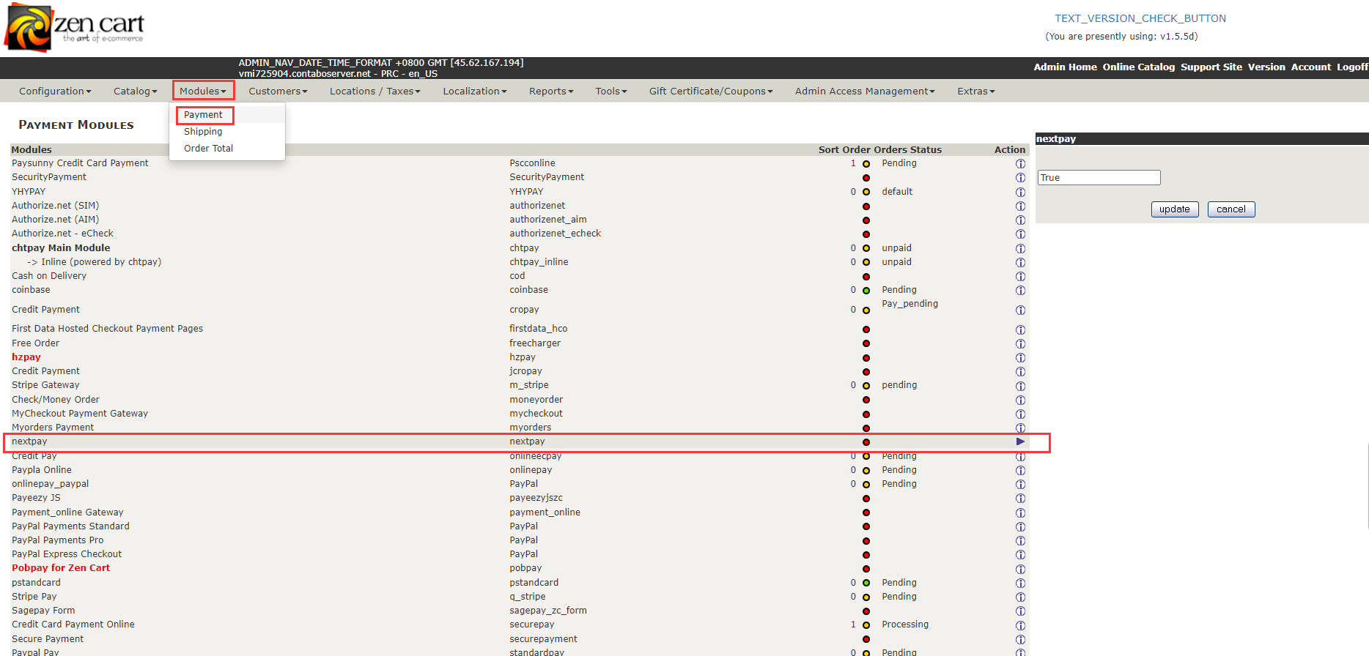The image size is (1369, 656).
Task: Open the Account link
Action: (1311, 67)
